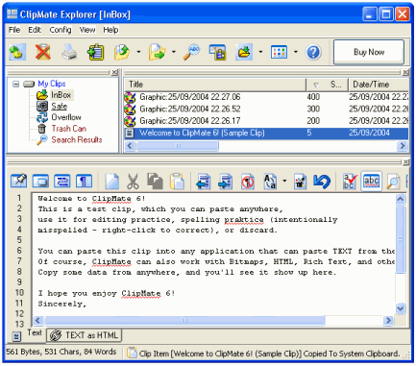Open the Edit menu

35,30
